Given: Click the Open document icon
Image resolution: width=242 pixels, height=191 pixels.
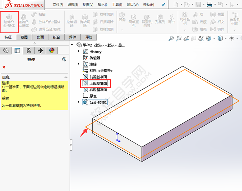Looking at the screenshot, I should 187,5.
